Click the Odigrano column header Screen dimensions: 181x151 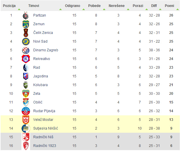(x=73, y=6)
